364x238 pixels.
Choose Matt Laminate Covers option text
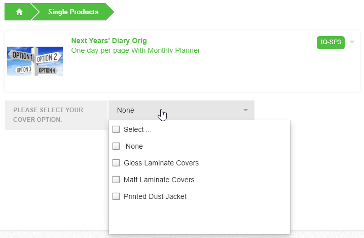[x=159, y=180]
